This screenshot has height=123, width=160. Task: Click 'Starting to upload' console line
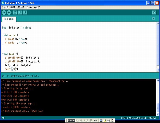(17, 89)
